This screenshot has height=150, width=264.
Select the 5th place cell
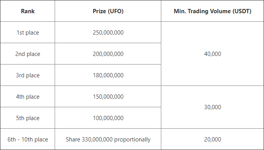28,118
